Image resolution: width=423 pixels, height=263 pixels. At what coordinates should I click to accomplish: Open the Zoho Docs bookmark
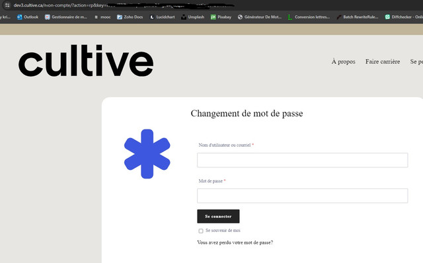point(130,17)
